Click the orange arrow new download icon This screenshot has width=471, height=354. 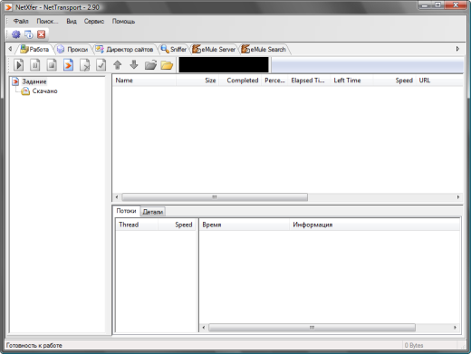[x=69, y=65]
